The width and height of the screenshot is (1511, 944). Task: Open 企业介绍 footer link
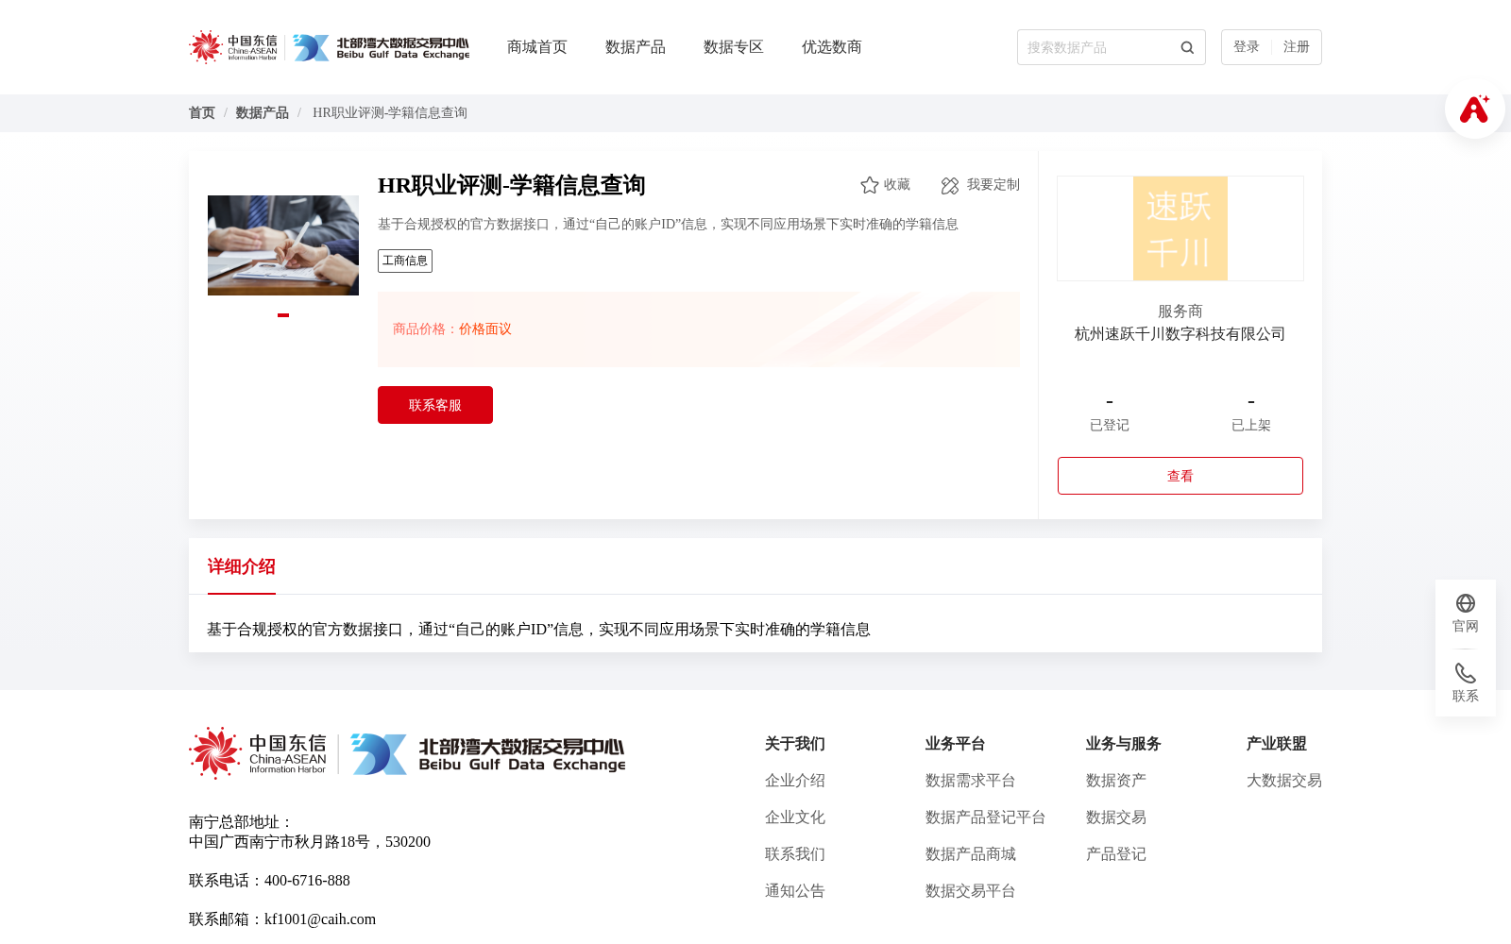point(795,781)
